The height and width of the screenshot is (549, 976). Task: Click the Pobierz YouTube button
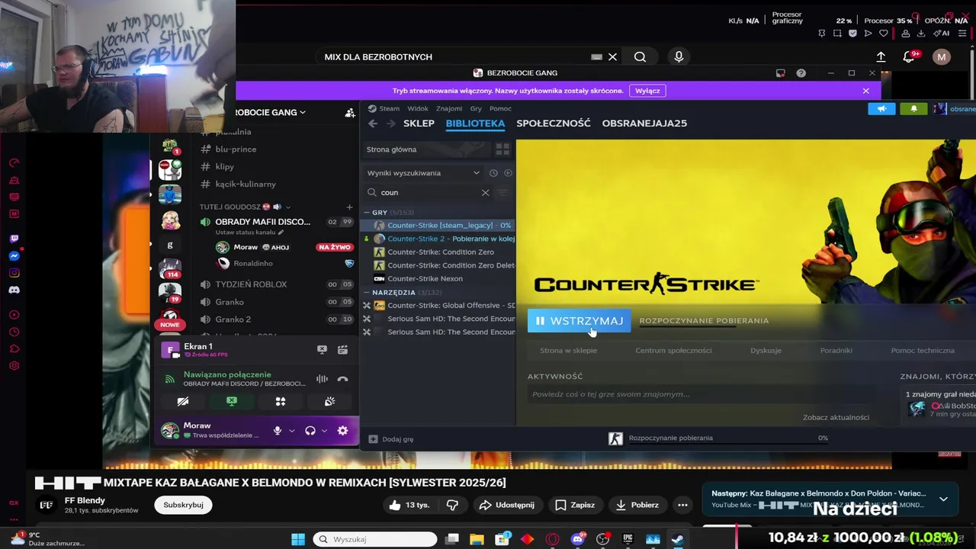[x=637, y=505]
